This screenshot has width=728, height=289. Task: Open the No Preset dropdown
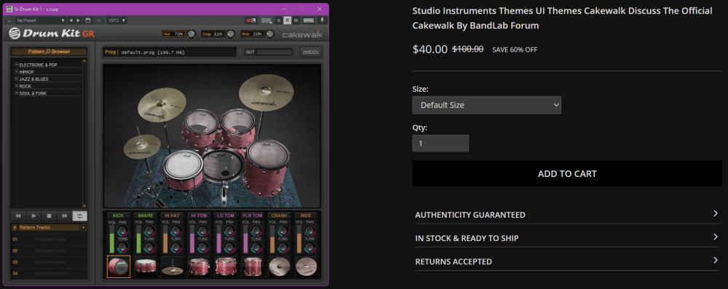(40, 20)
